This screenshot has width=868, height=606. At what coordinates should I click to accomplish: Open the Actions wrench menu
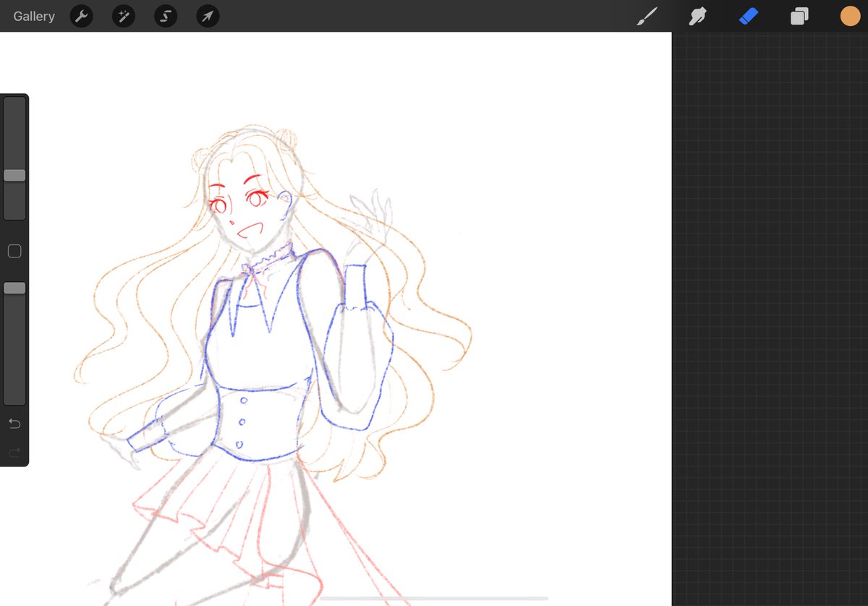pos(81,16)
